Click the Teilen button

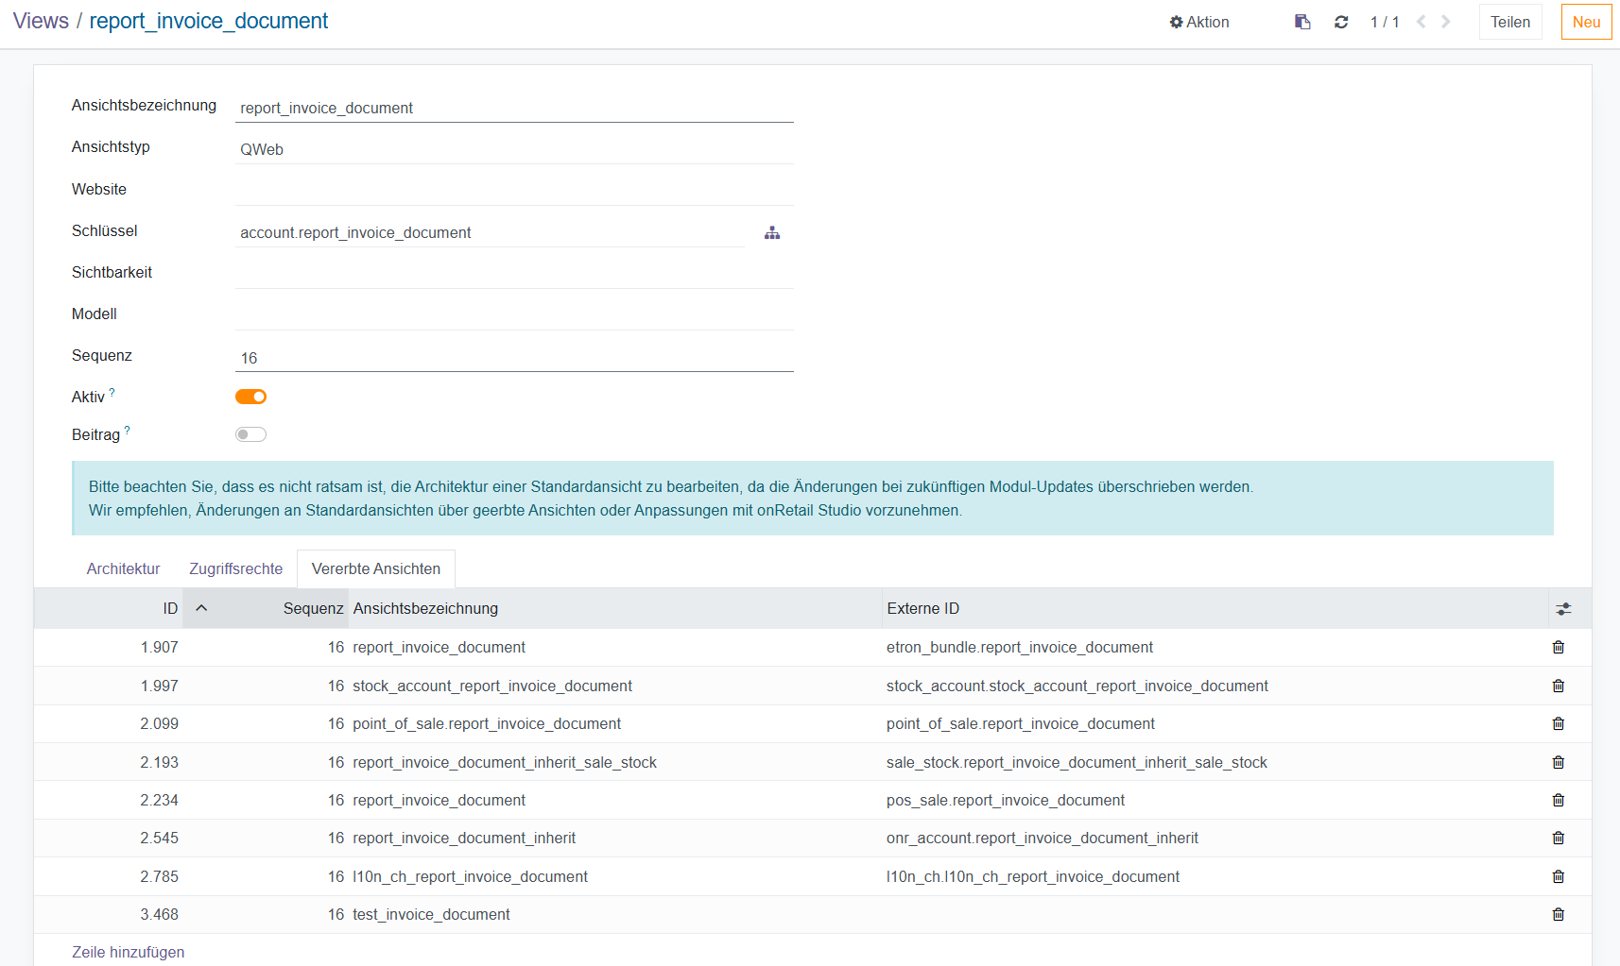point(1509,22)
